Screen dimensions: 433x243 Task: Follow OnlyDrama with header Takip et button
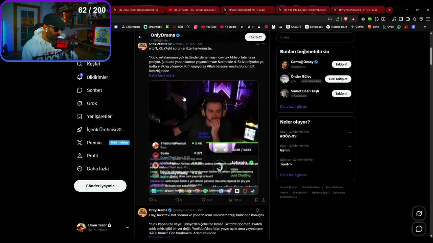click(x=255, y=37)
